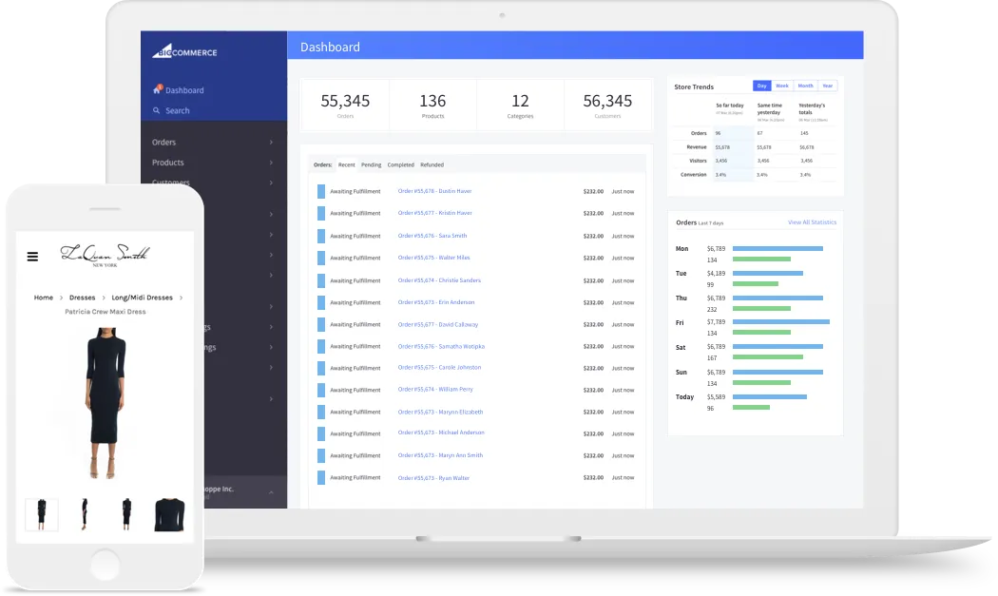Click the blue status marker beside Ryan Walter's order

[x=321, y=478]
